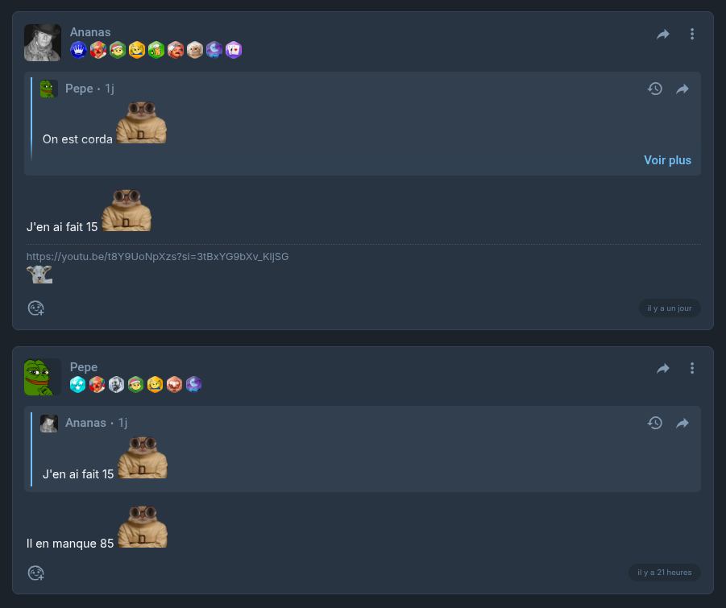Expand quote with Voir plus
The image size is (726, 608).
[667, 160]
